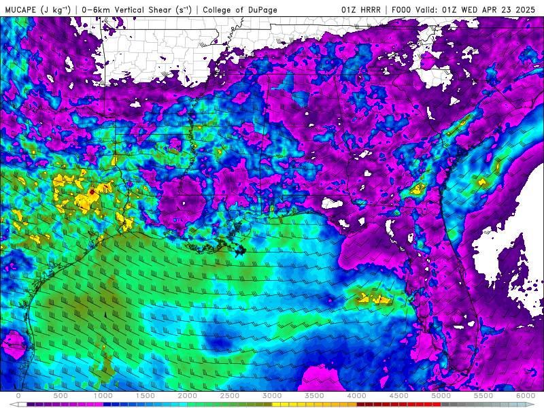544x408 pixels.
Task: Click the 01Z HRRR model label
Action: pyautogui.click(x=361, y=10)
